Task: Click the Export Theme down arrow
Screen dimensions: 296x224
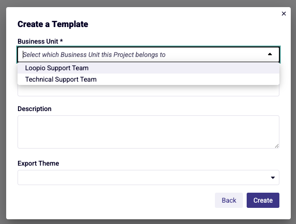Action: tap(273, 177)
